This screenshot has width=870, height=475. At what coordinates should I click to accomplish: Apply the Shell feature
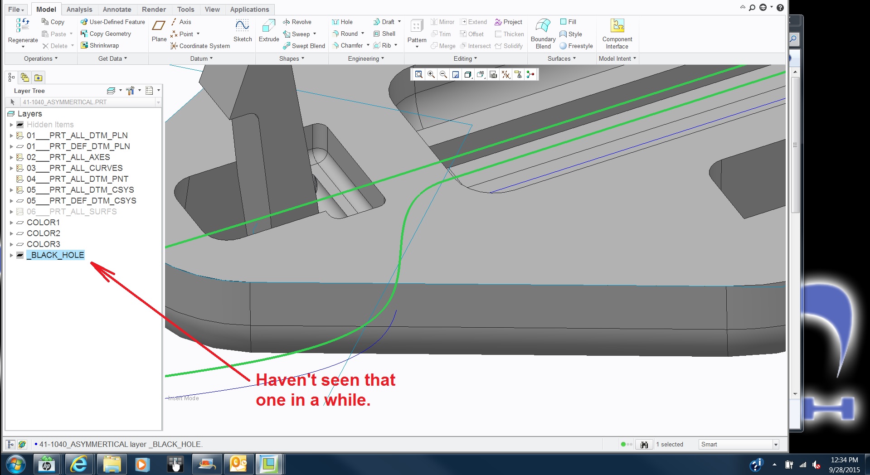(x=384, y=34)
